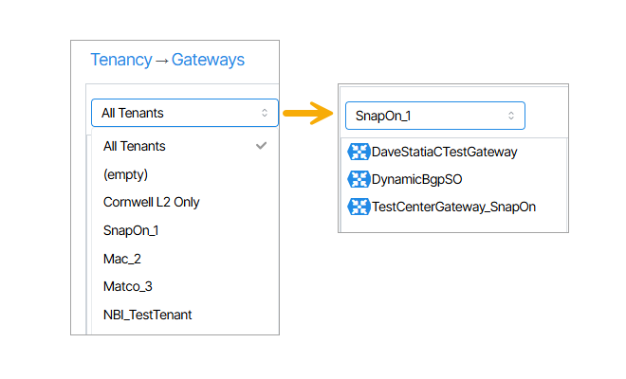
Task: Select All Tenants option in list
Action: pyautogui.click(x=135, y=146)
